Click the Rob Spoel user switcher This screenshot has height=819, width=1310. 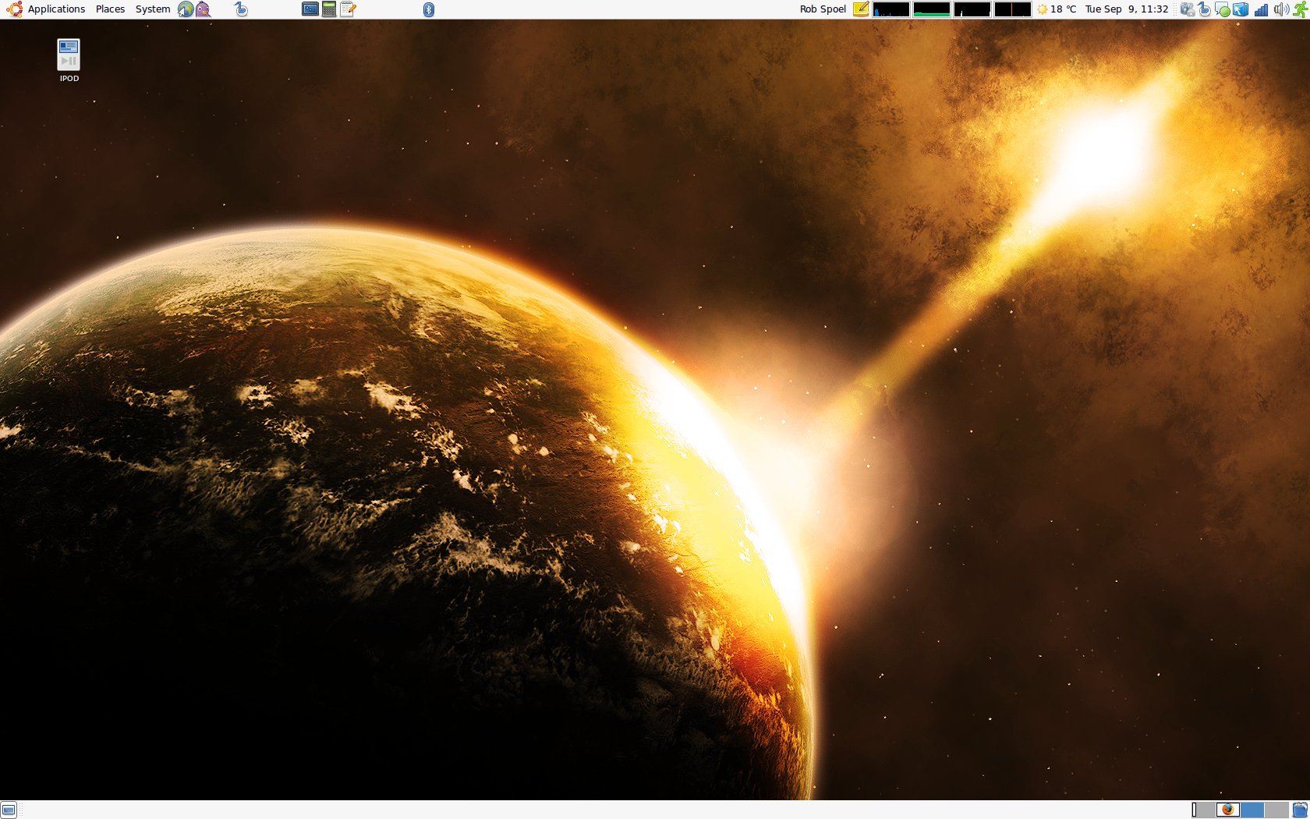[823, 9]
